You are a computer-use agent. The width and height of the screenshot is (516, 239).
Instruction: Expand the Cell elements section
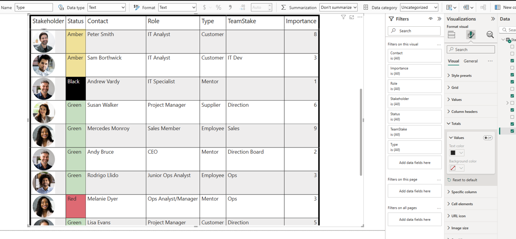(471, 204)
